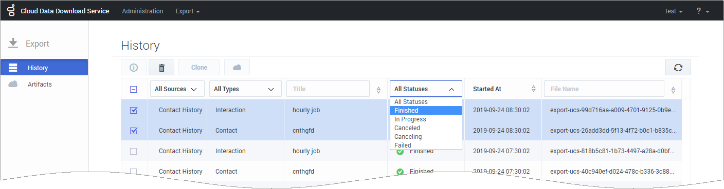This screenshot has height=189, width=724.
Task: Click the cloud icon next to Clone
Action: click(x=237, y=68)
